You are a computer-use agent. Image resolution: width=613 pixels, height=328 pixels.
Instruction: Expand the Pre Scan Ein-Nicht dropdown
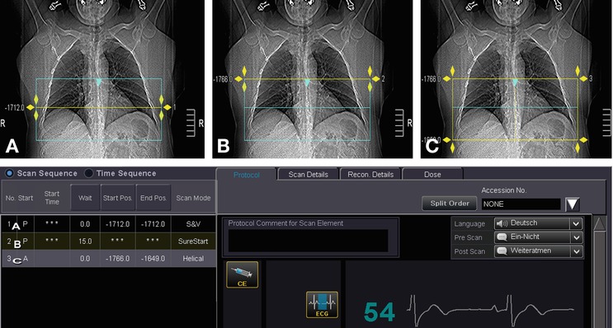(x=538, y=237)
